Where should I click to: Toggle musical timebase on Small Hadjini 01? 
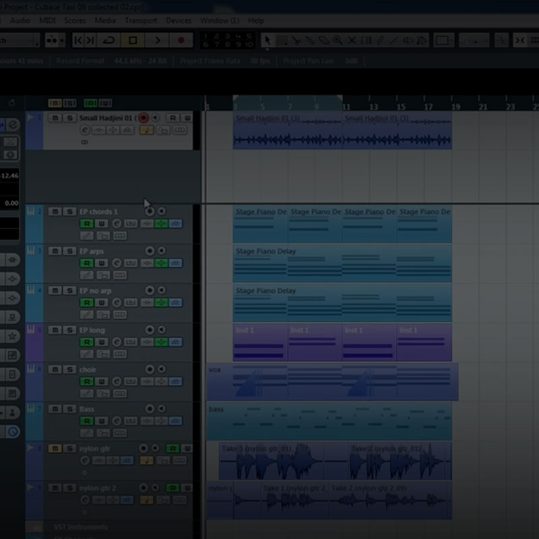(146, 130)
